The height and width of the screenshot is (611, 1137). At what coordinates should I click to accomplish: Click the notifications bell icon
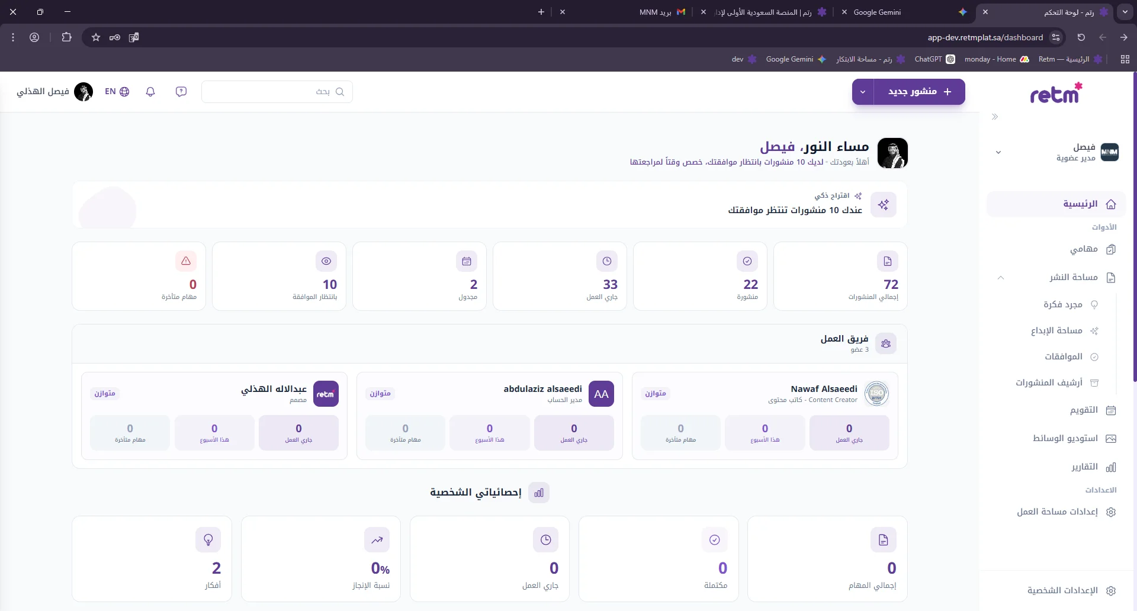pyautogui.click(x=150, y=92)
